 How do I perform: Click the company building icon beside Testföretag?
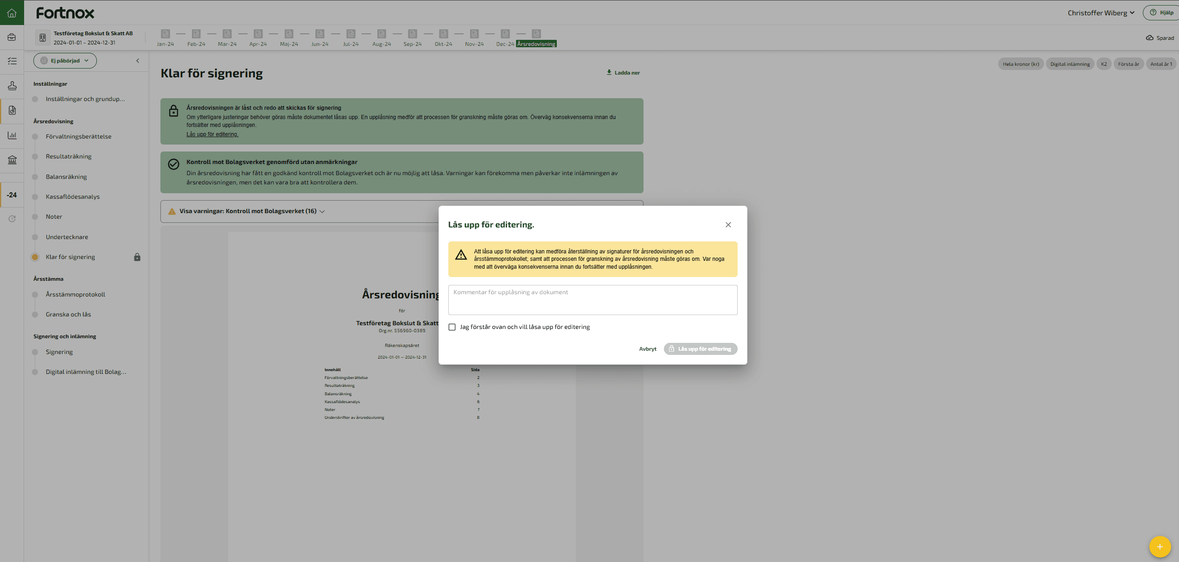[43, 38]
